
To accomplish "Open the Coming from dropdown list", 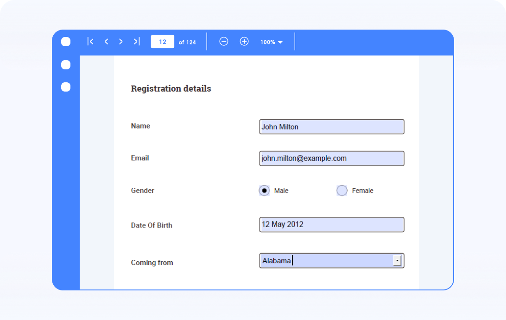I will tap(397, 260).
